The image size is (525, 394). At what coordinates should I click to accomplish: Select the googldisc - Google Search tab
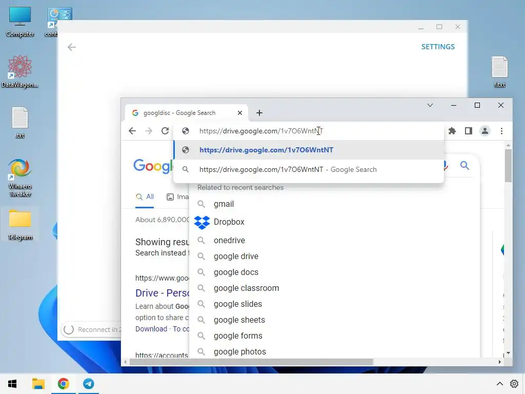coord(187,113)
